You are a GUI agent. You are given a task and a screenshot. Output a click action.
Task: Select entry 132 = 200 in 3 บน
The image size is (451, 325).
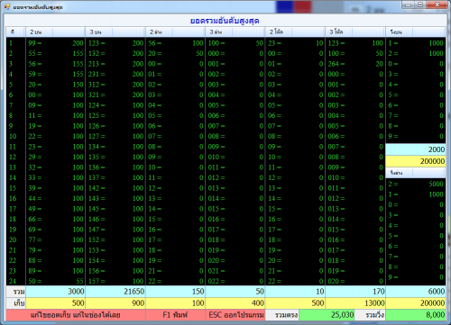coord(115,53)
